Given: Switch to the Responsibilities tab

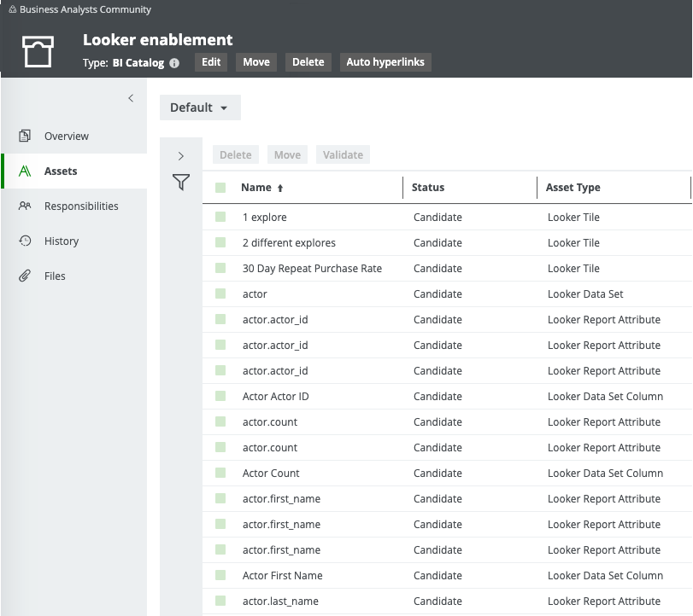Looking at the screenshot, I should click(x=81, y=206).
